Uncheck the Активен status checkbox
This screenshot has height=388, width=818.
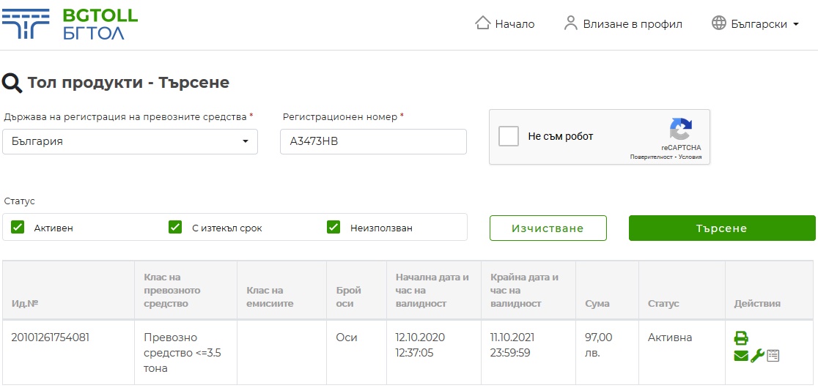pos(18,228)
